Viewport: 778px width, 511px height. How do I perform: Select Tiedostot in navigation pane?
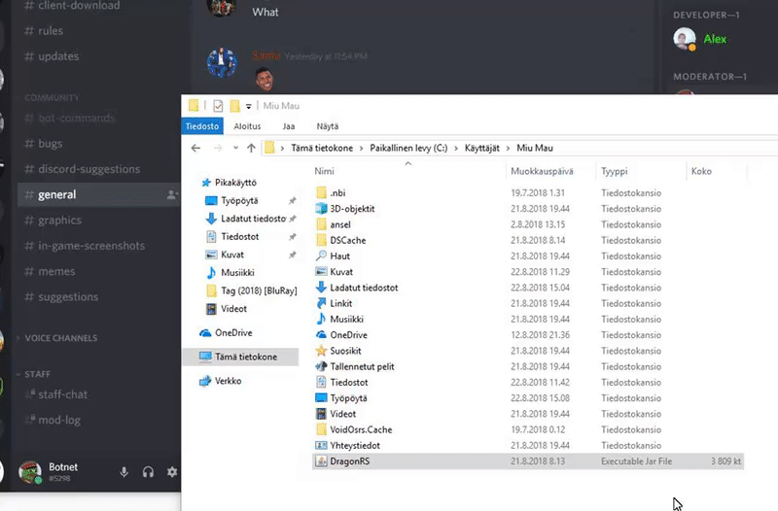click(240, 236)
